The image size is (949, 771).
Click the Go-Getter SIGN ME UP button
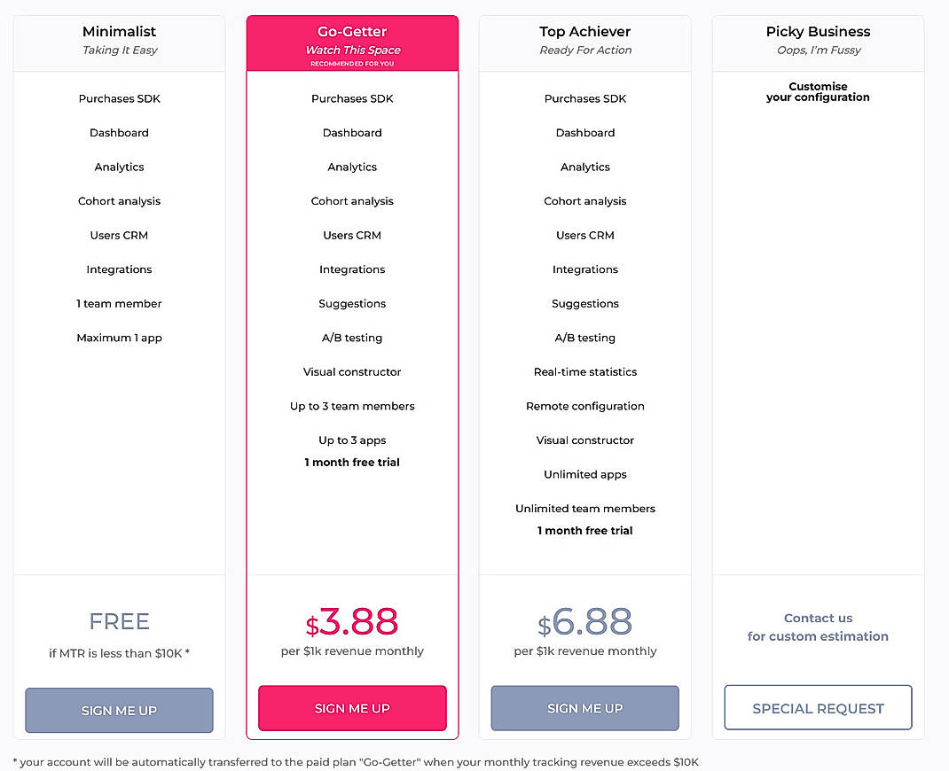(x=352, y=708)
